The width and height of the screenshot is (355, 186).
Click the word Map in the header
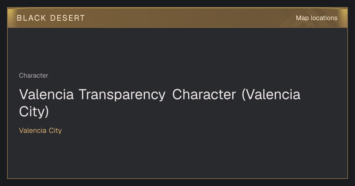click(x=302, y=18)
